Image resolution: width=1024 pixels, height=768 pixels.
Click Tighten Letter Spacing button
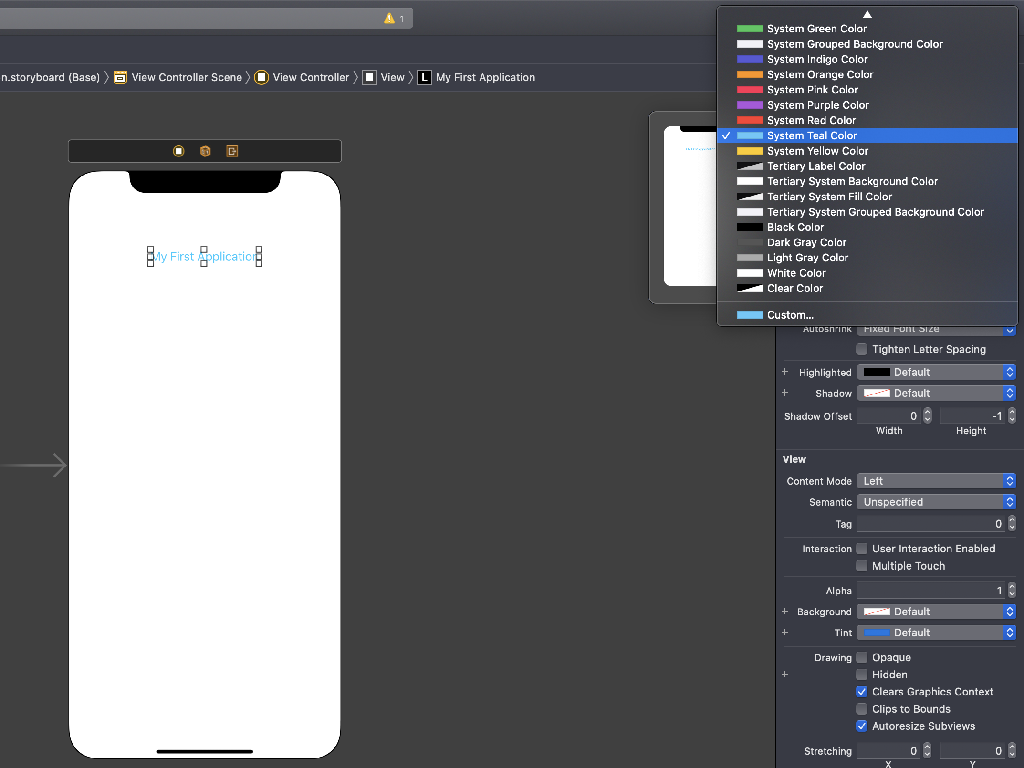coord(862,349)
